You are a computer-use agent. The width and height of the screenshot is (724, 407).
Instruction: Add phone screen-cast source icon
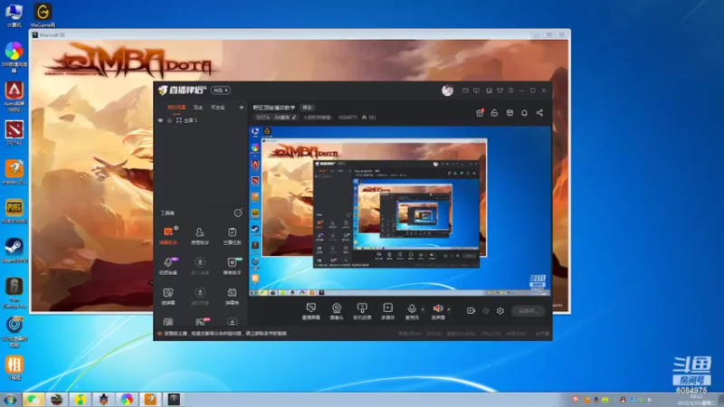click(x=362, y=308)
